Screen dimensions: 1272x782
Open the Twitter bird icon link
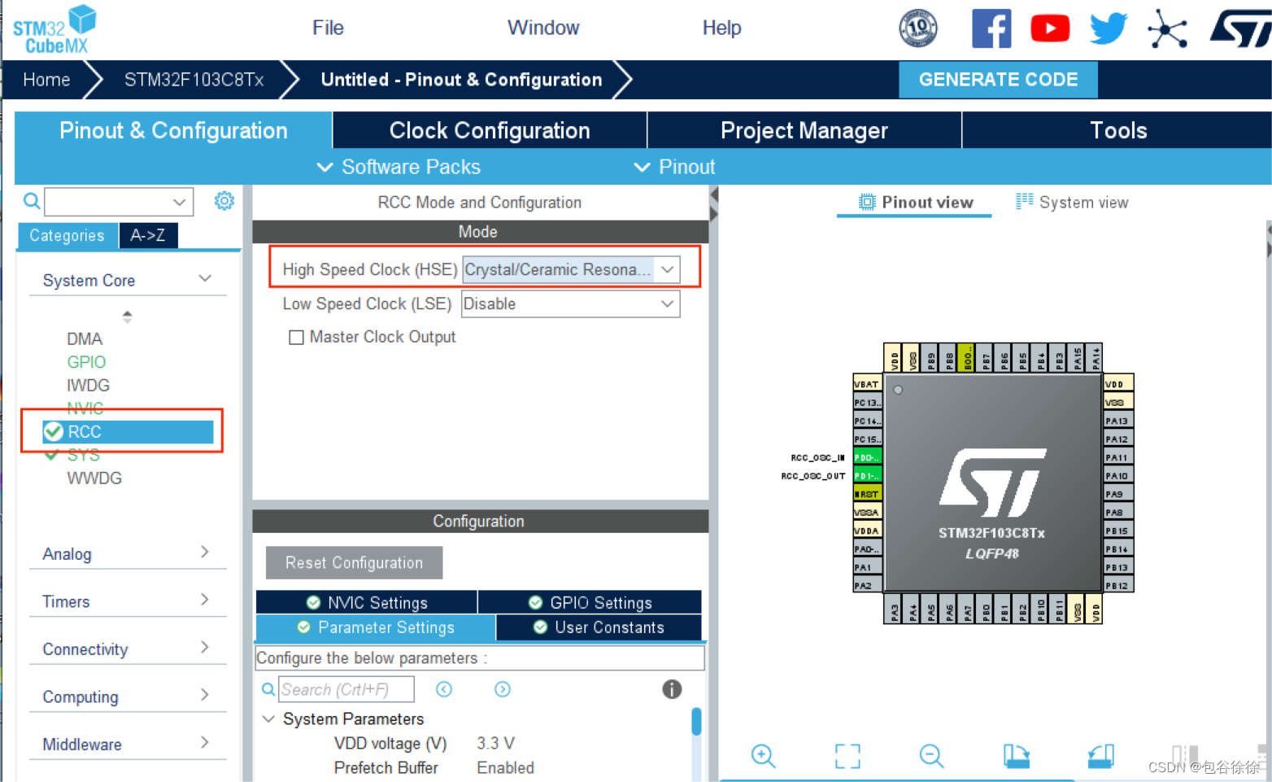tap(1109, 29)
